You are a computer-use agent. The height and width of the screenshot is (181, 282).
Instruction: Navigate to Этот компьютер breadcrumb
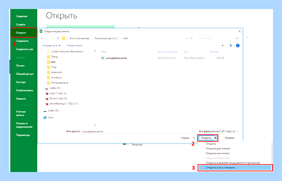coord(79,38)
